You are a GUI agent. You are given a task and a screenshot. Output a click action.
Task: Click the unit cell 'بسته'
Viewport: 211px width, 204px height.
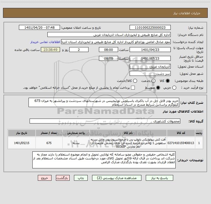click(x=76, y=143)
